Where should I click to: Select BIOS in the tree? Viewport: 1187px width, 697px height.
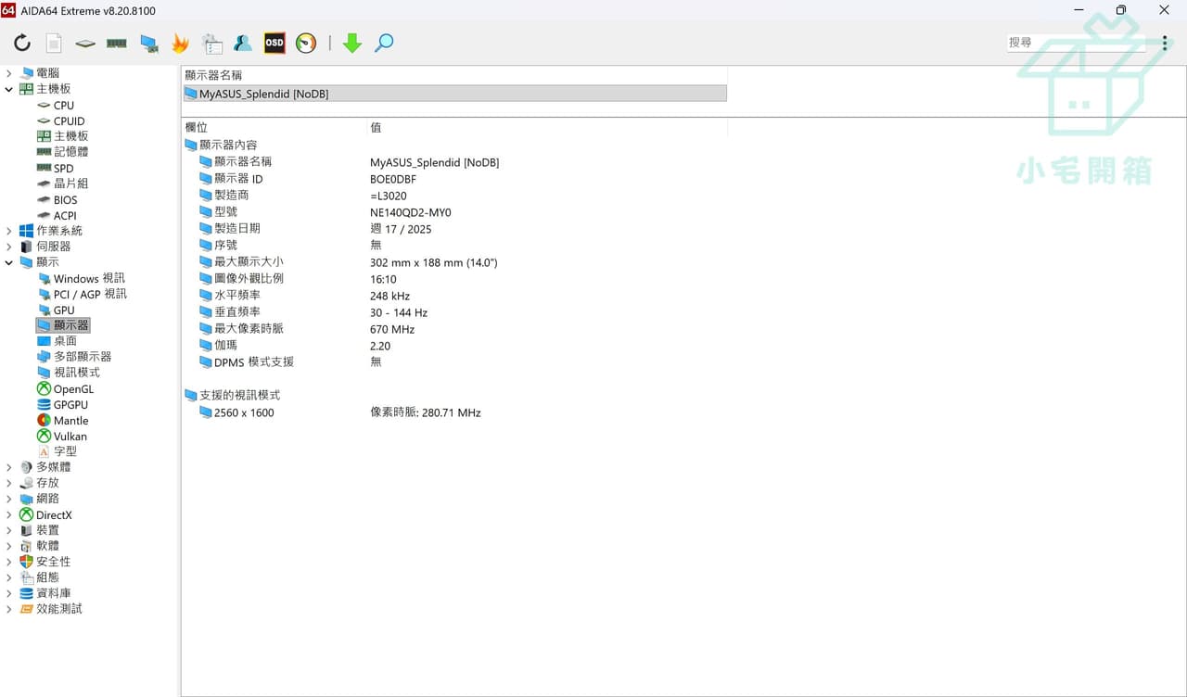(x=65, y=200)
